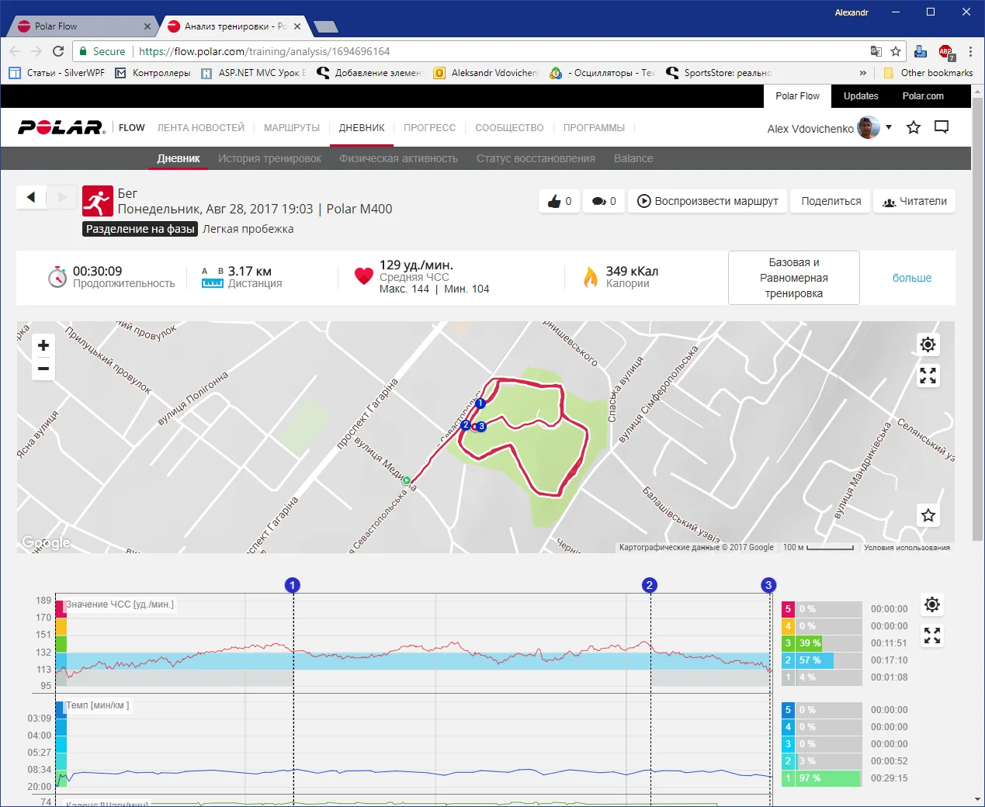Click the Поделиться button
This screenshot has width=985, height=807.
[831, 201]
